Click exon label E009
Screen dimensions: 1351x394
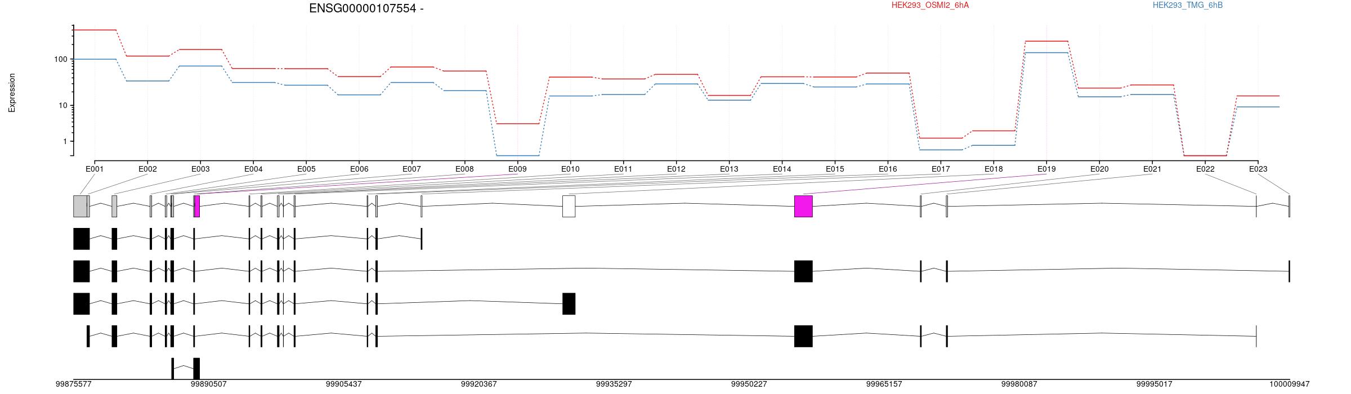[517, 169]
